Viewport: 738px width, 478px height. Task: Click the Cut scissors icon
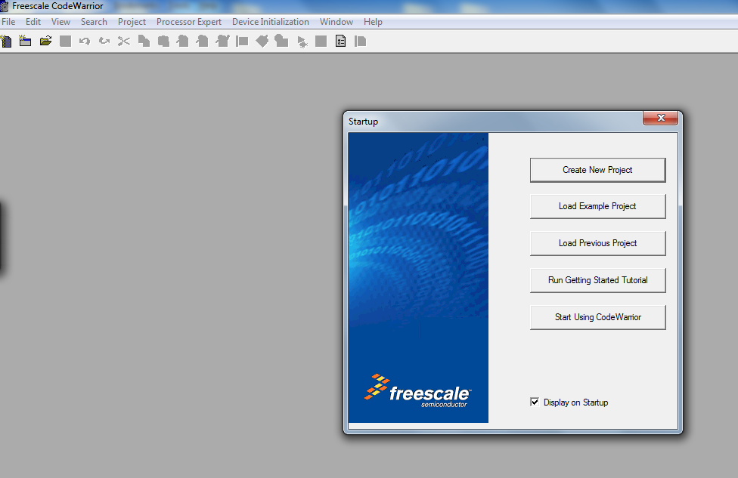click(x=124, y=42)
